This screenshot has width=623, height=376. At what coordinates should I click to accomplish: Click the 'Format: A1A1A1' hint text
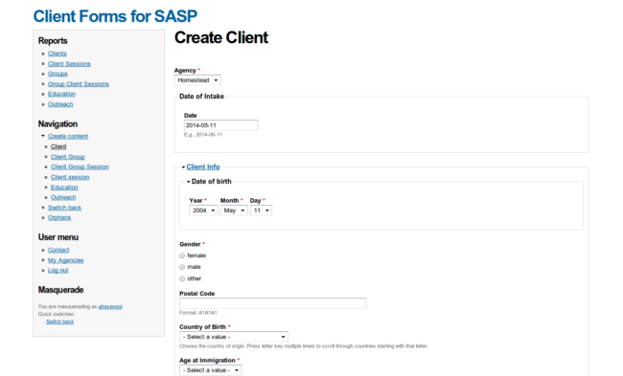[x=198, y=313]
